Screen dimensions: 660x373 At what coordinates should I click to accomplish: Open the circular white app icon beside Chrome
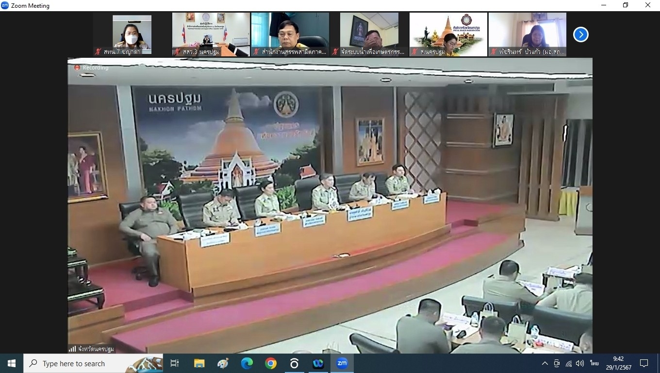click(x=294, y=363)
